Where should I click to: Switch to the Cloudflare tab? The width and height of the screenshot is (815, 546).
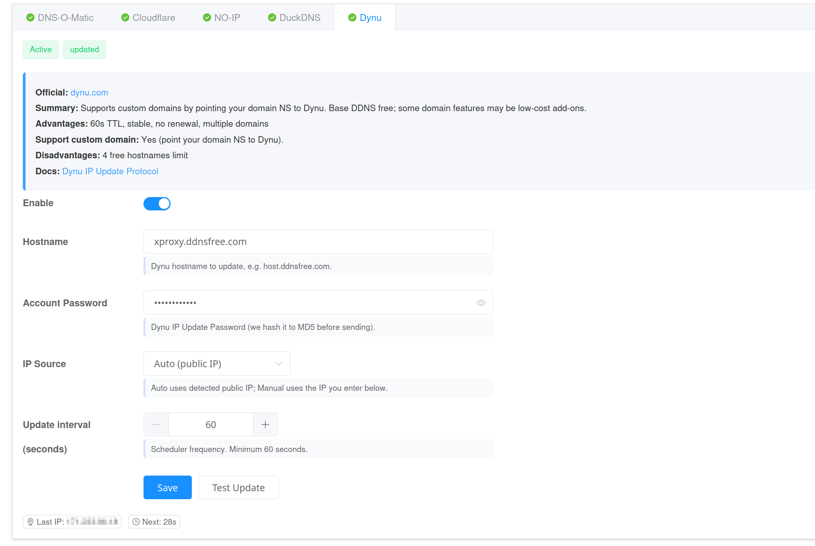click(153, 18)
